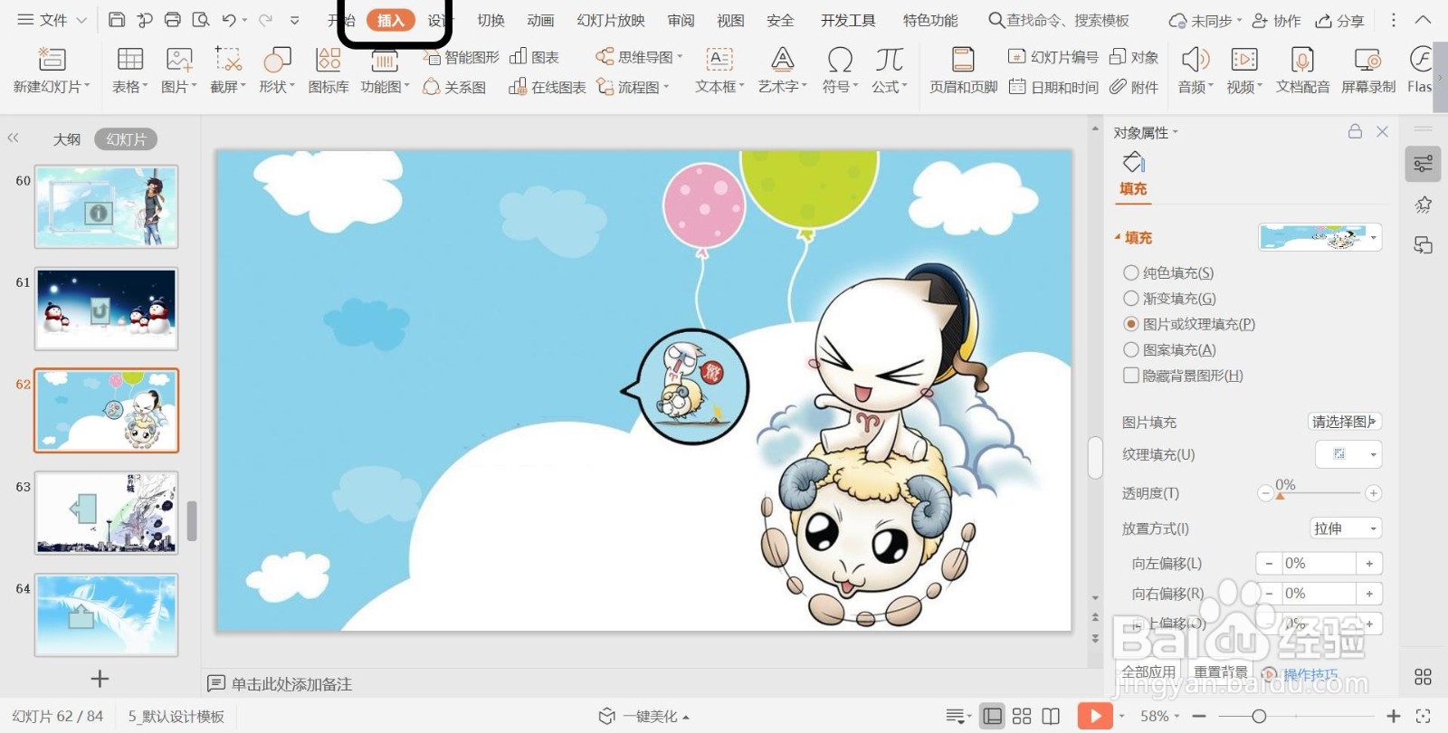This screenshot has height=733, width=1448.
Task: Select 渐变填充 gradient fill radio button
Action: (1131, 298)
